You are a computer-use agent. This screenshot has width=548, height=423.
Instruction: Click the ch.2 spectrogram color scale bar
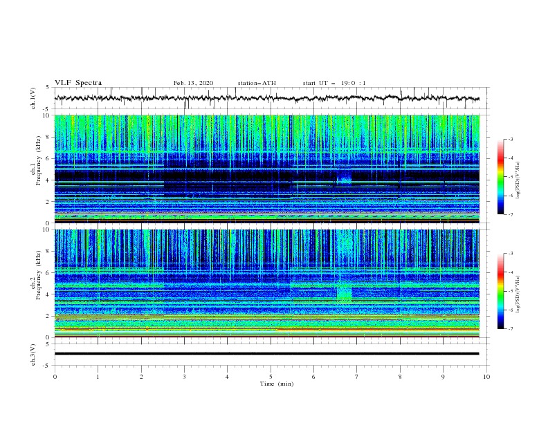click(501, 291)
